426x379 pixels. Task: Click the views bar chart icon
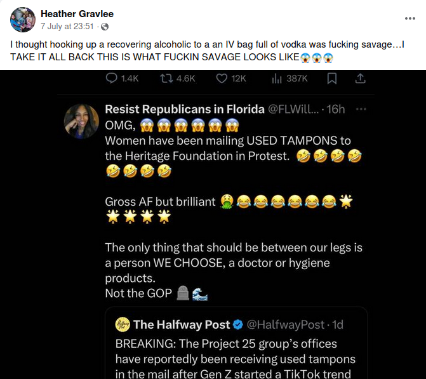(277, 78)
